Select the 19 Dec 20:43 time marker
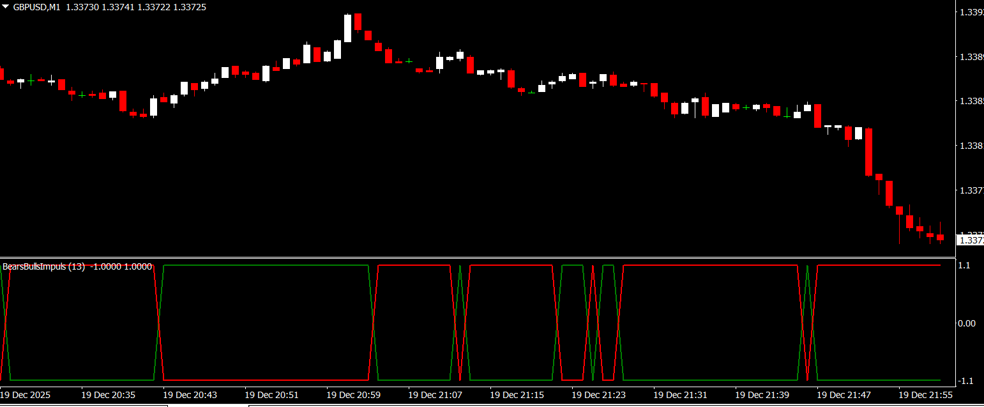 click(x=190, y=395)
